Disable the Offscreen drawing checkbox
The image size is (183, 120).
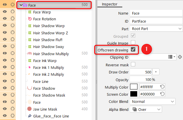click(x=133, y=49)
